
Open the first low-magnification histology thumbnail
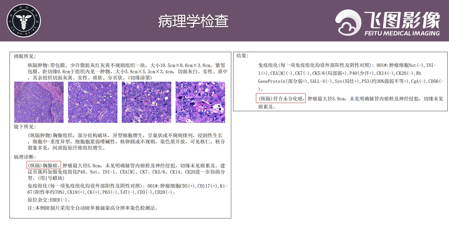(39, 102)
